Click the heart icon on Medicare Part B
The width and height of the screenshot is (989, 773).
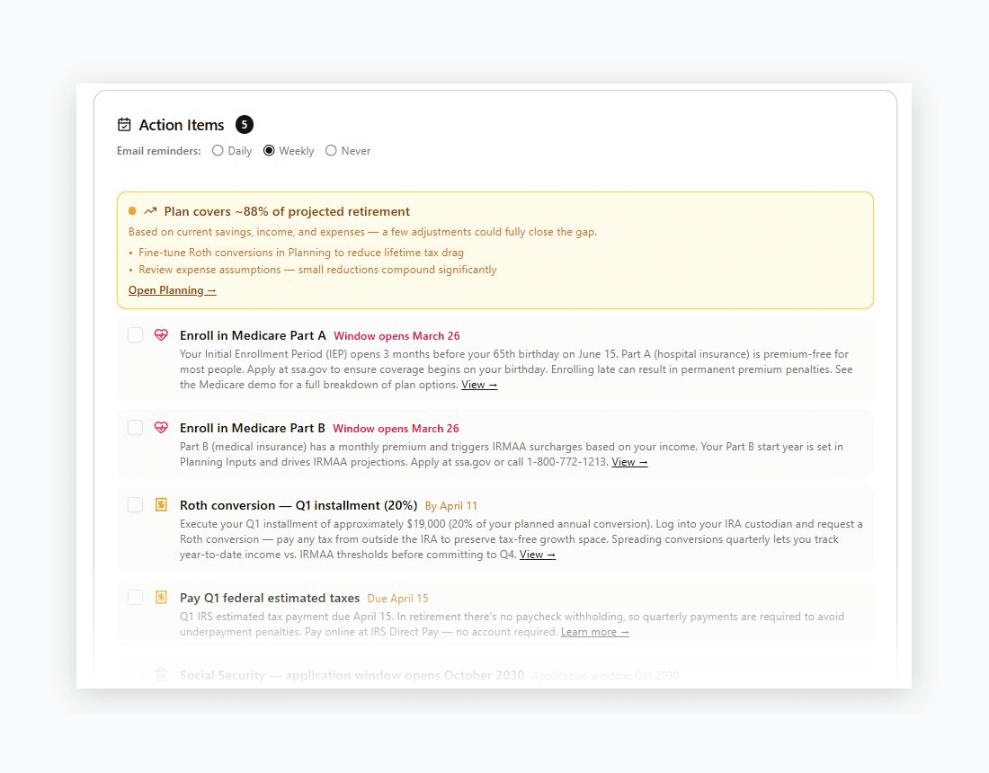click(161, 427)
